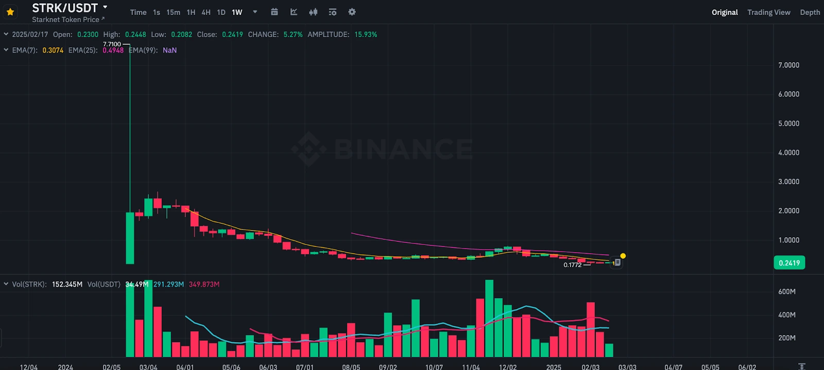Switch to the Depth chart
The image size is (824, 370).
tap(810, 12)
